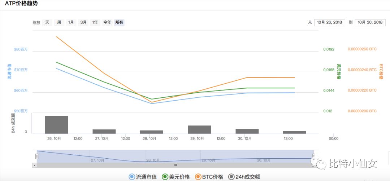The image size is (390, 181).
Task: Click the right navigator range handle
Action: tap(313, 156)
